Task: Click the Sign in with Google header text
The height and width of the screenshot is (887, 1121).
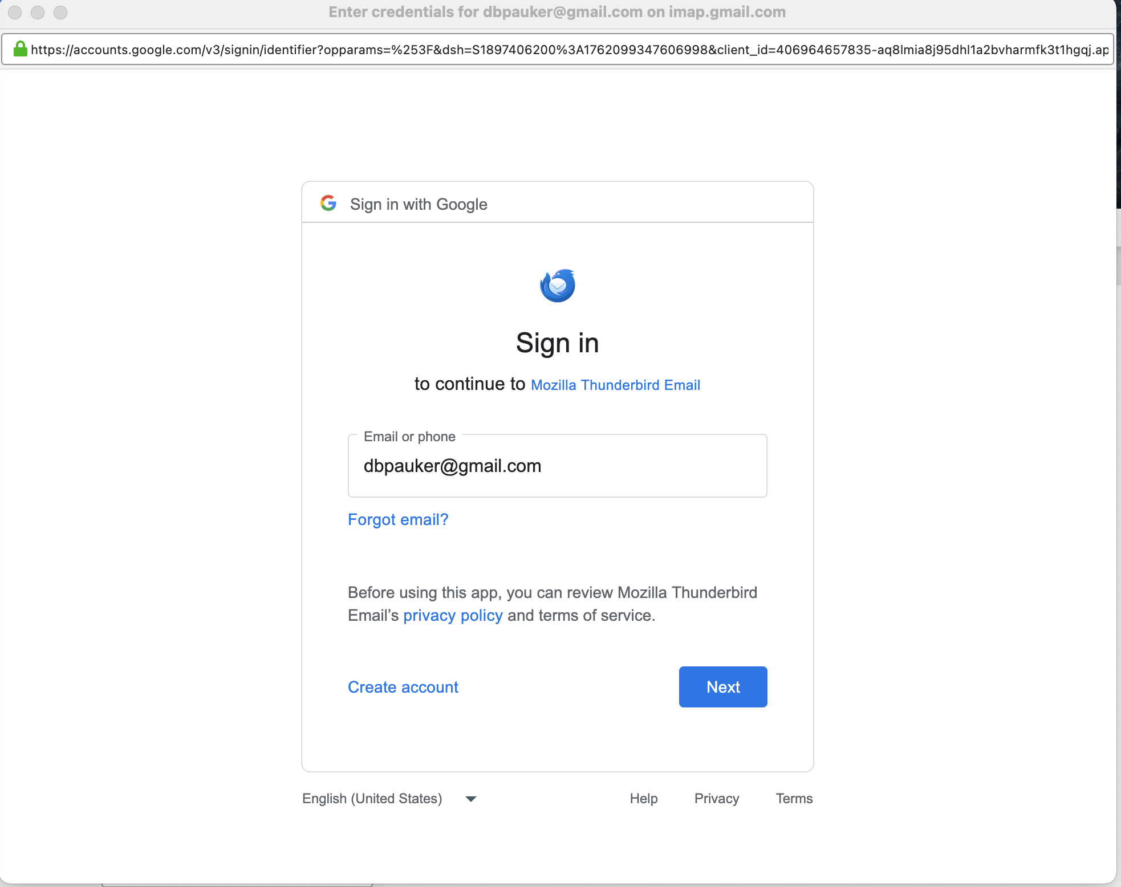Action: 419,204
